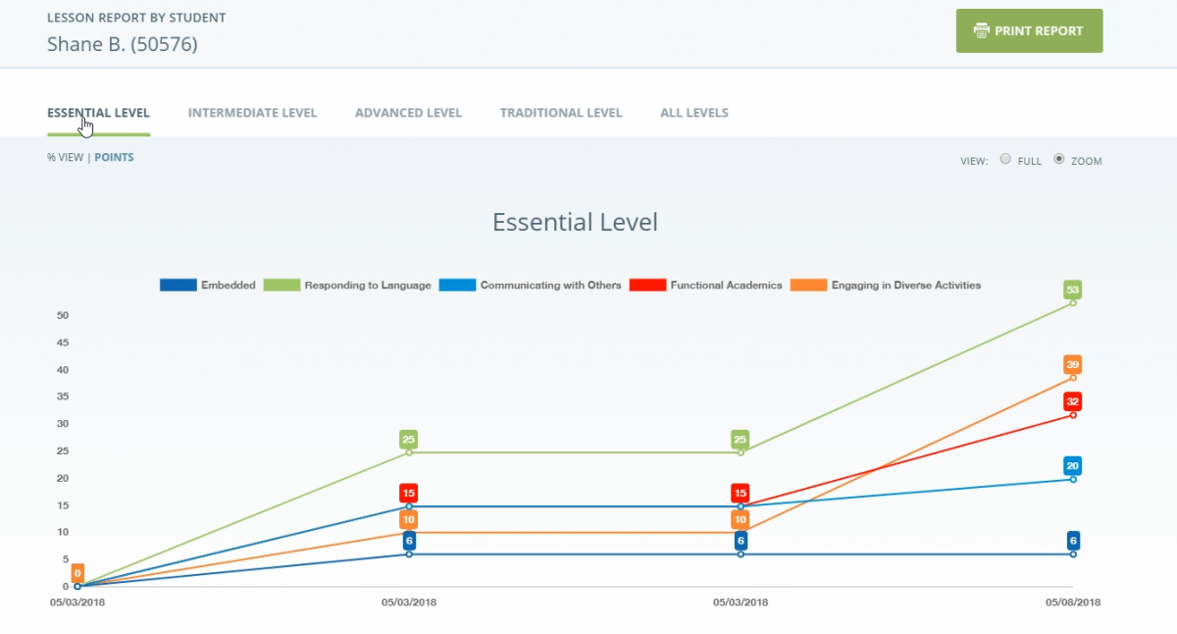Show the All Levels tab

694,113
